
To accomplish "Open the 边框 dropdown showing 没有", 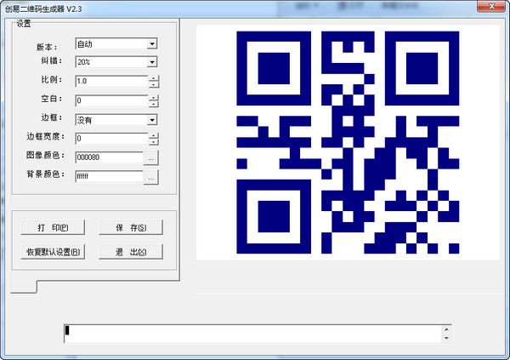I will 152,120.
